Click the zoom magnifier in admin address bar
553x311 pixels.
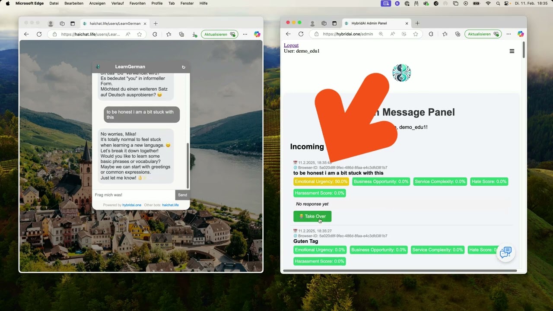tap(381, 34)
